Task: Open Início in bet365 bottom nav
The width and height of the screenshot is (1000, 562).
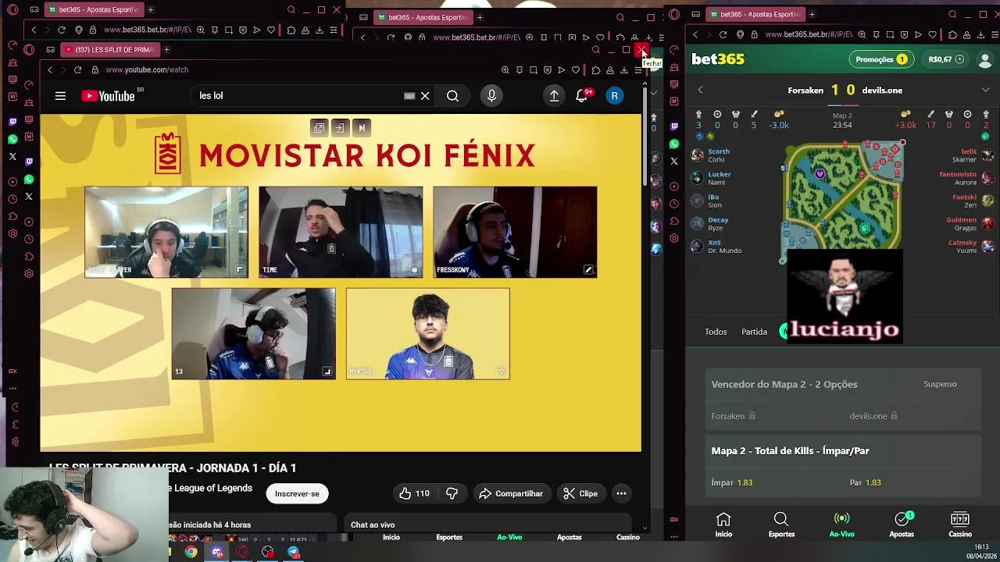Action: click(x=723, y=525)
